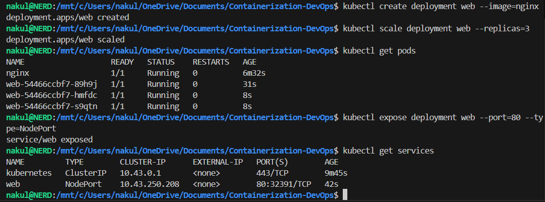Screen dimensions: 545x202
Task: Click the kubernetes service name
Action: [29, 173]
